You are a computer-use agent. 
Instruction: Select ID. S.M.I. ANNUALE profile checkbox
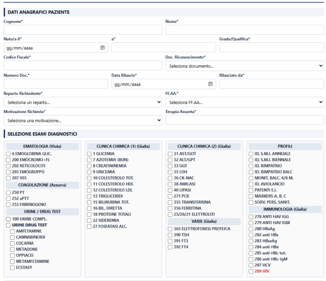251,154
